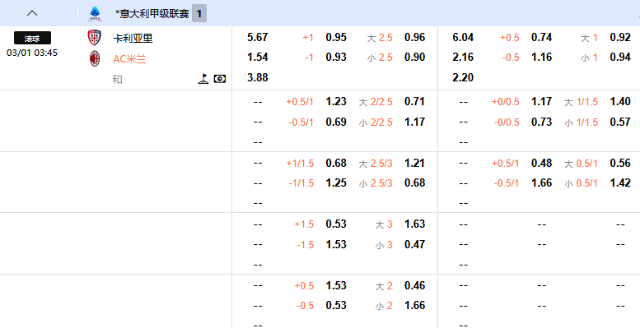Screen dimensions: 640x328
Task: Click the Serie A league logo
Action: 95,14
